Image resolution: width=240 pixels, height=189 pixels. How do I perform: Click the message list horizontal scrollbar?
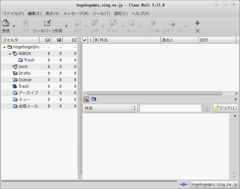point(155,93)
